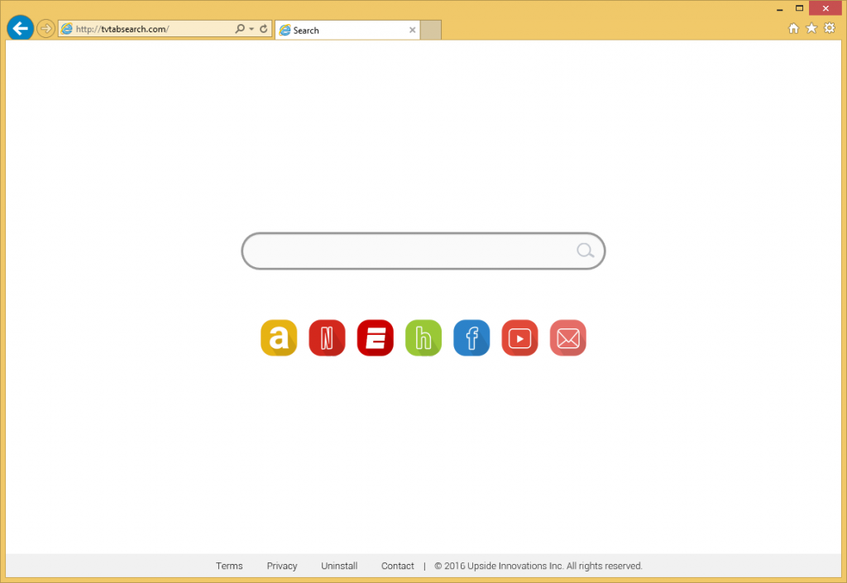This screenshot has width=847, height=583.
Task: Close the browser window with the red X
Action: coord(825,8)
